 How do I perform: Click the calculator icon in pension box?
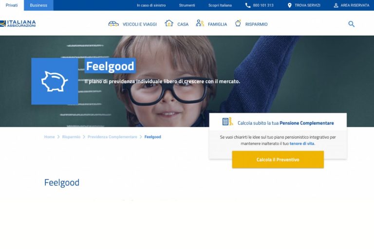coord(227,122)
